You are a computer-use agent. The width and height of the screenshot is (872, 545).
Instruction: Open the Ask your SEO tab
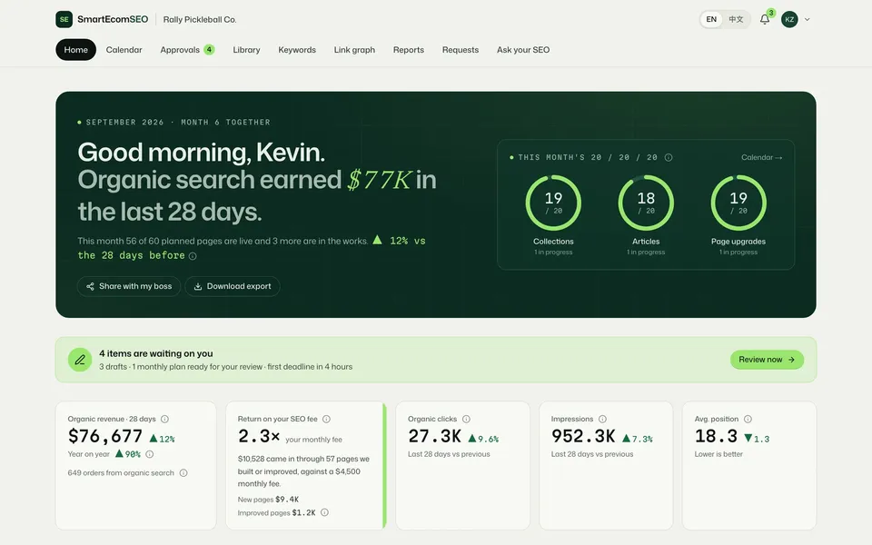tap(523, 49)
